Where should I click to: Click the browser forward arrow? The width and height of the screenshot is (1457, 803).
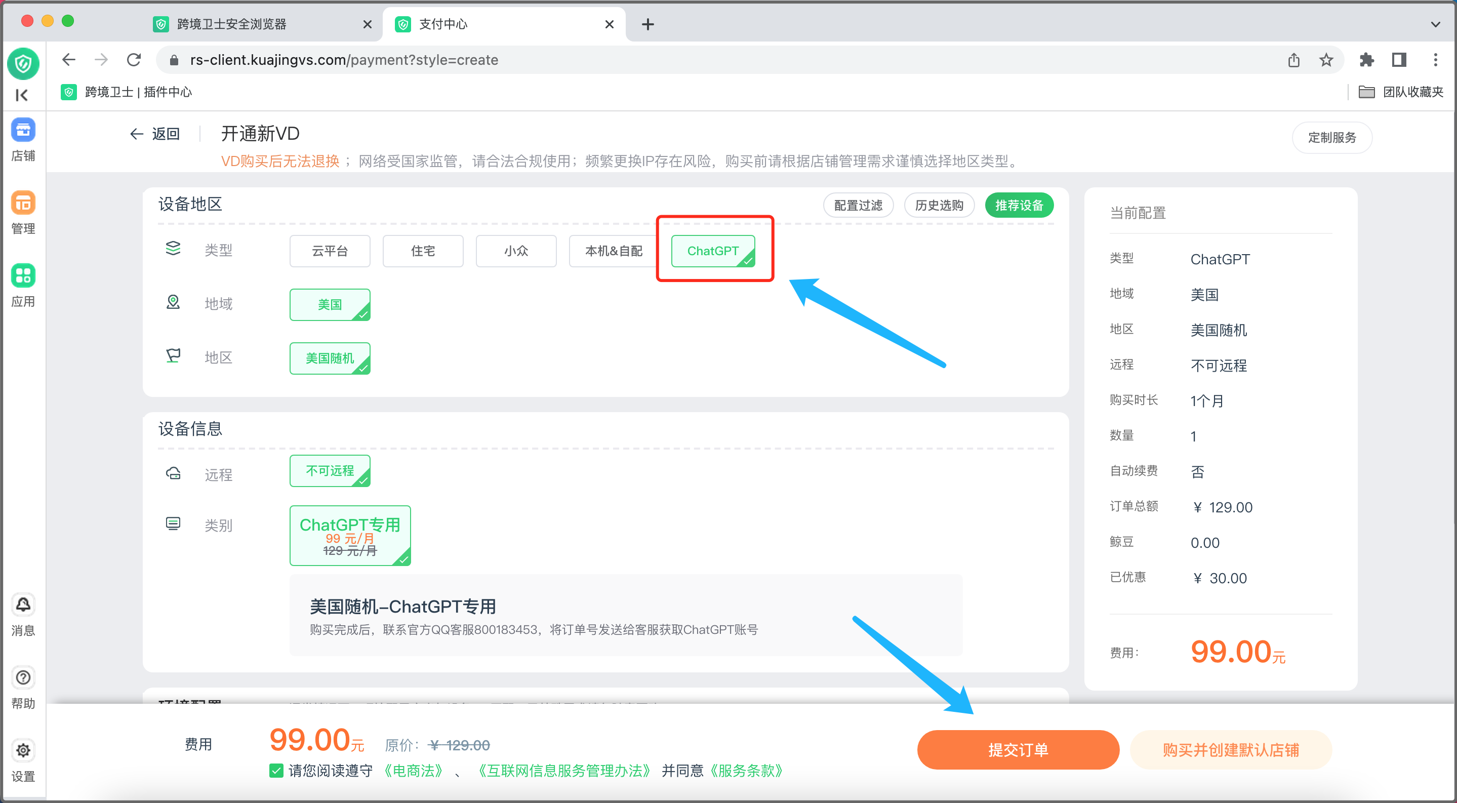coord(101,60)
